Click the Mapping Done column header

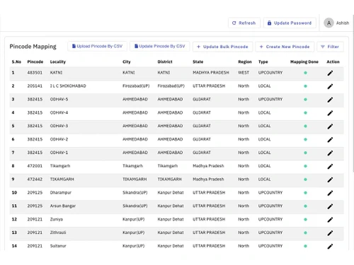click(x=304, y=61)
